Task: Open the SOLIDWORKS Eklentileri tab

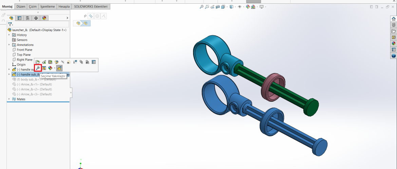Action: point(91,6)
